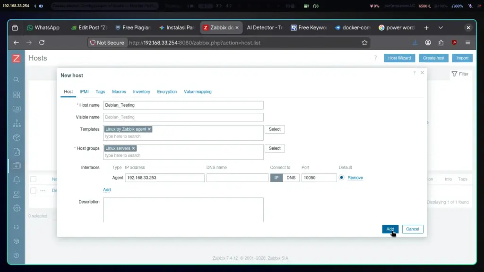Select the Host tab
The height and width of the screenshot is (272, 484).
click(x=68, y=92)
